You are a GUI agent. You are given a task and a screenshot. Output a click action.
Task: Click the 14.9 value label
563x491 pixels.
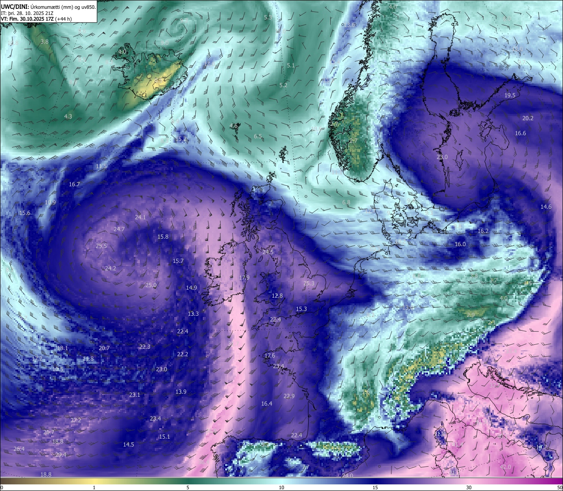tap(191, 288)
